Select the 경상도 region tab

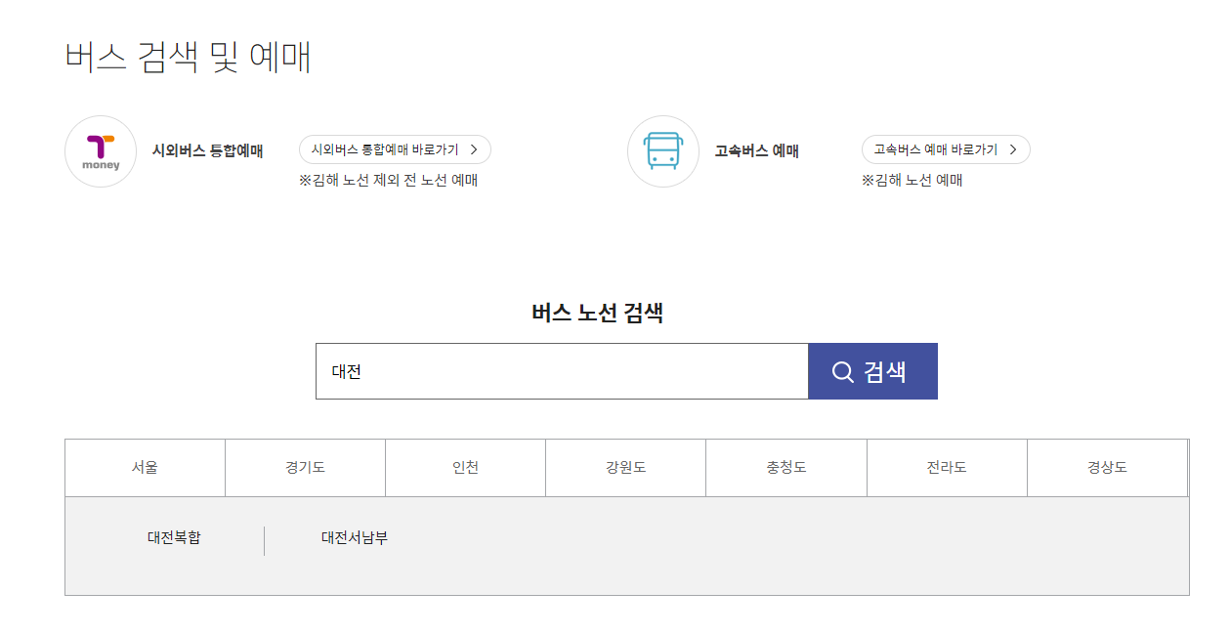[1107, 468]
